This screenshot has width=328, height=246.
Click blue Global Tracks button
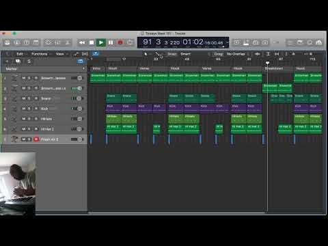pos(81,61)
